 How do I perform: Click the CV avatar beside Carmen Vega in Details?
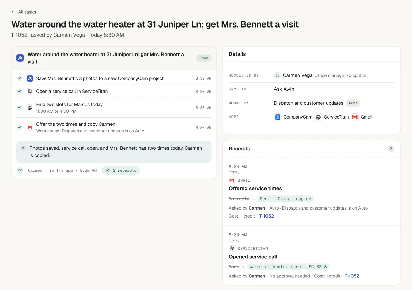(277, 75)
